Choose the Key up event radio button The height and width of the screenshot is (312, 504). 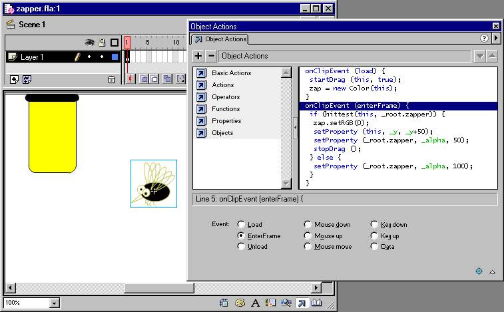tap(374, 236)
